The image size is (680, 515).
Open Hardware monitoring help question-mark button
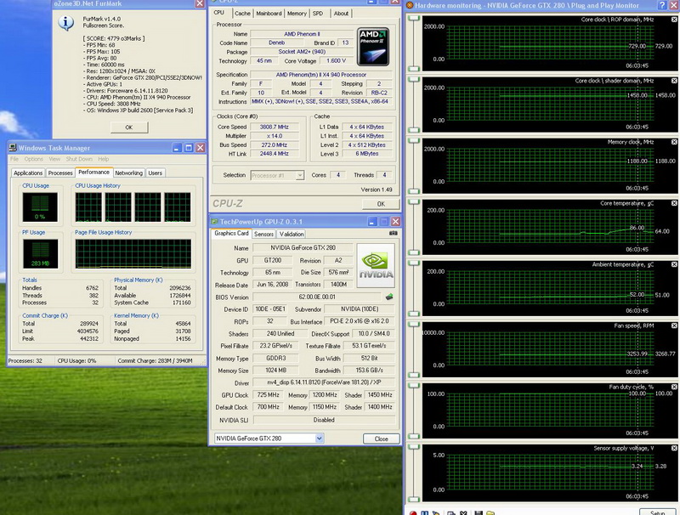(x=662, y=5)
